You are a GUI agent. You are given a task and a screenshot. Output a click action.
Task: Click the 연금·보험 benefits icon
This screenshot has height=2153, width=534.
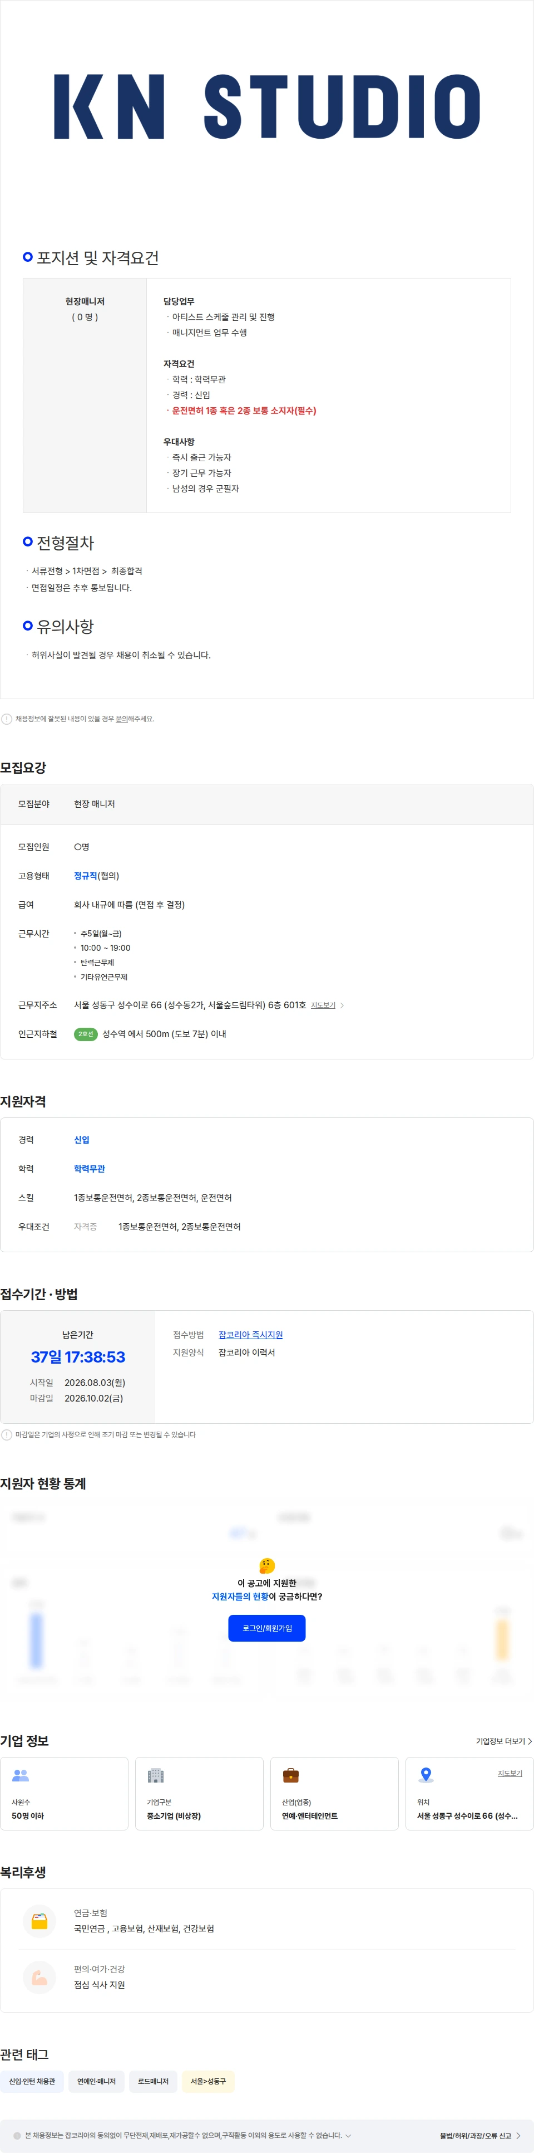click(39, 1921)
